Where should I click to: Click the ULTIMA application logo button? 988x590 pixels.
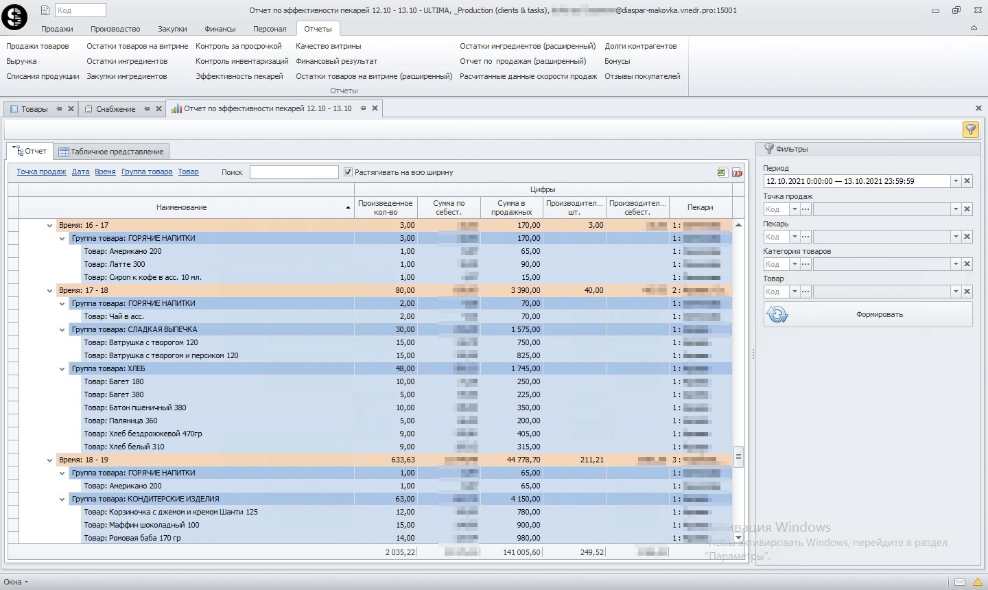tap(14, 16)
